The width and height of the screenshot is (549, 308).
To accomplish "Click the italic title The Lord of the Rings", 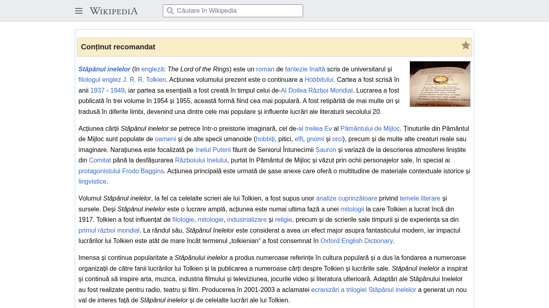I will click(x=199, y=69).
